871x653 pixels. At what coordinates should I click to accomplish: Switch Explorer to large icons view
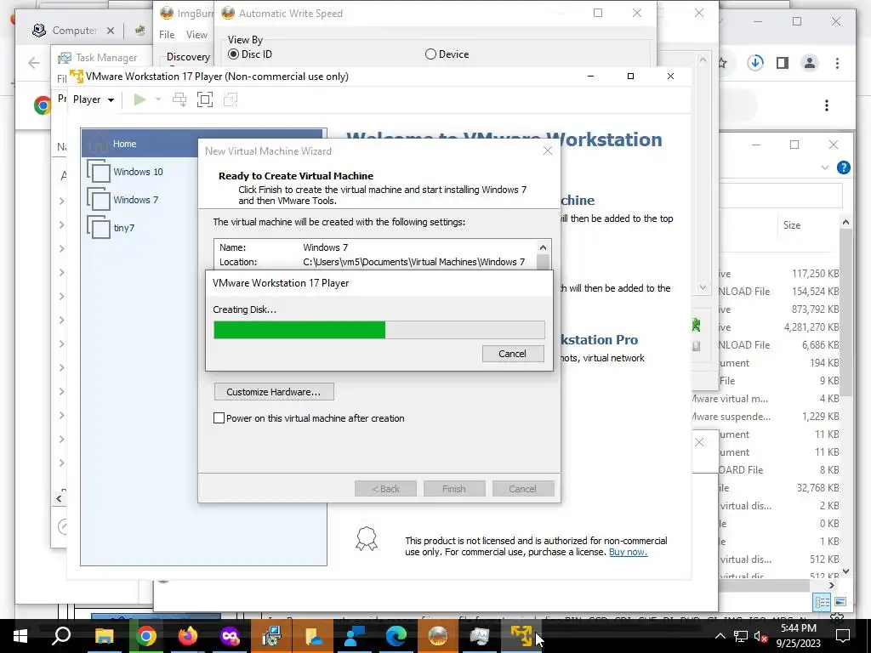(x=840, y=602)
